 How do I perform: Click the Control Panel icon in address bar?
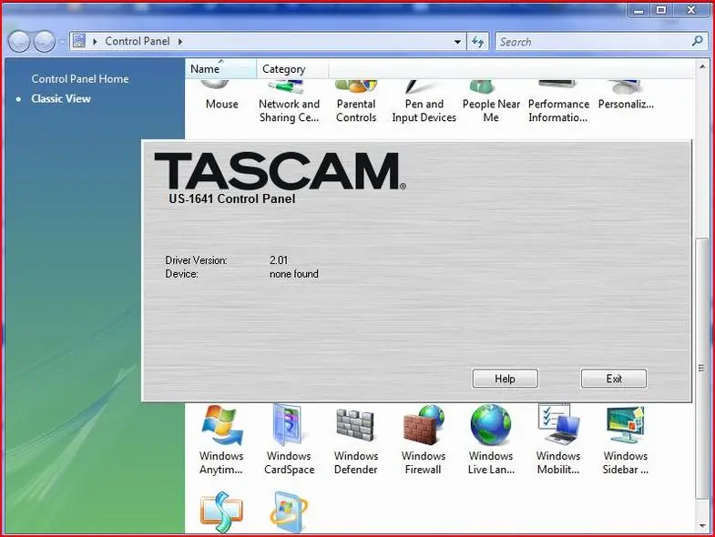tap(79, 41)
